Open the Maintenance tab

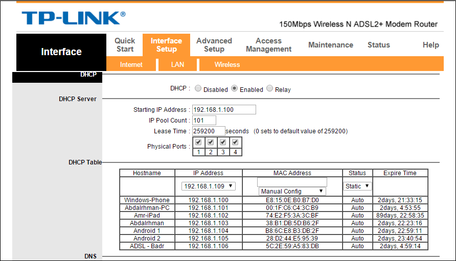[x=331, y=45]
